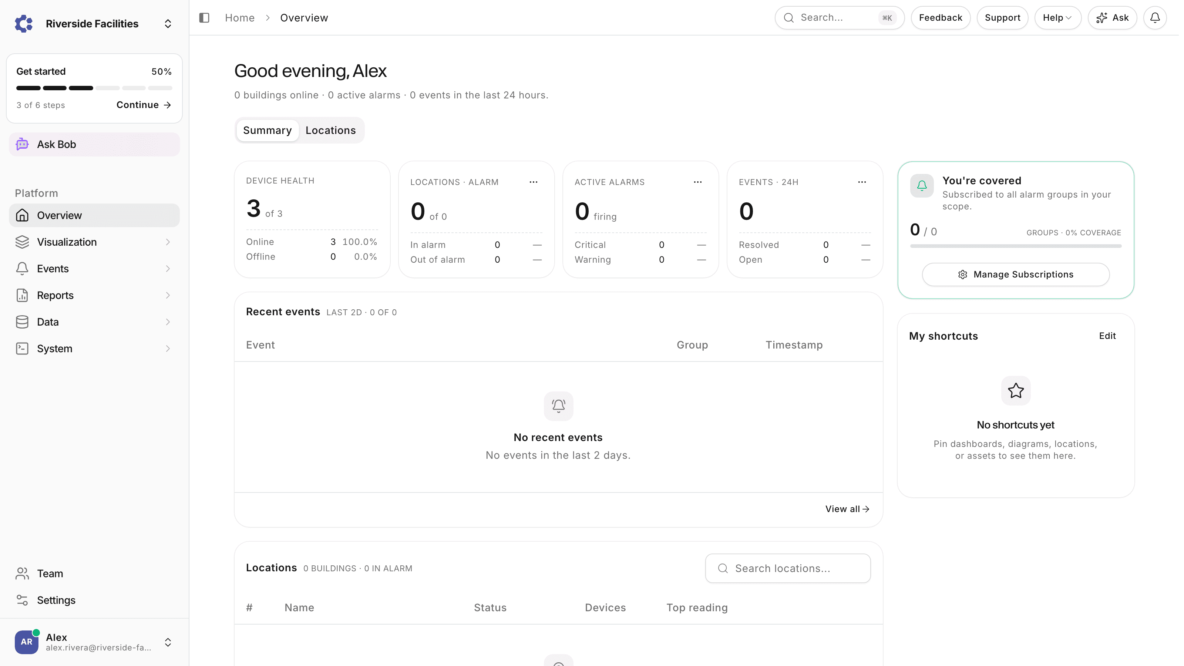Click the Devices column header
The width and height of the screenshot is (1184, 666).
click(x=605, y=607)
